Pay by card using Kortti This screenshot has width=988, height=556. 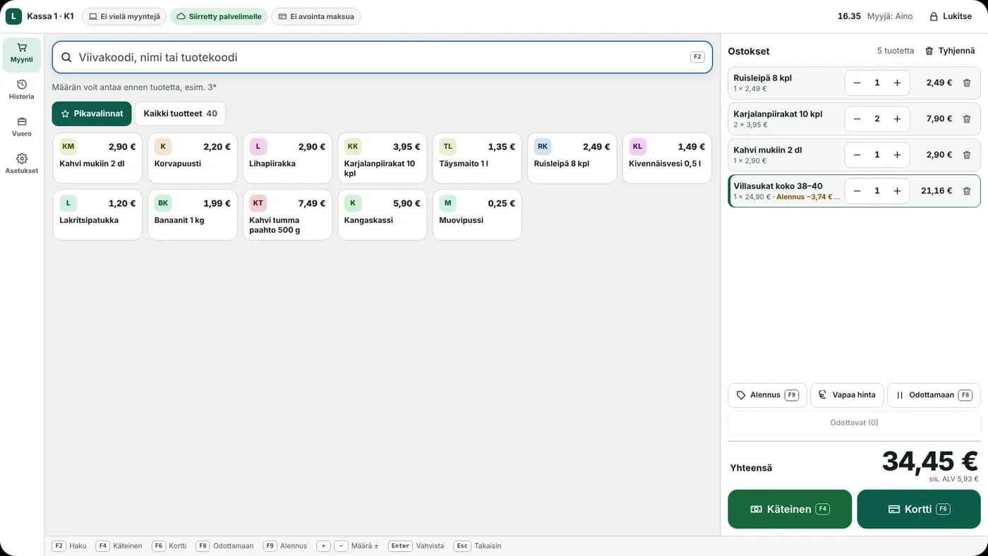[919, 509]
